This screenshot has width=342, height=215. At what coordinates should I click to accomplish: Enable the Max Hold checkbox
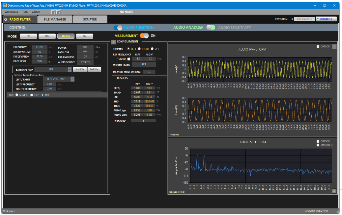[318, 145]
